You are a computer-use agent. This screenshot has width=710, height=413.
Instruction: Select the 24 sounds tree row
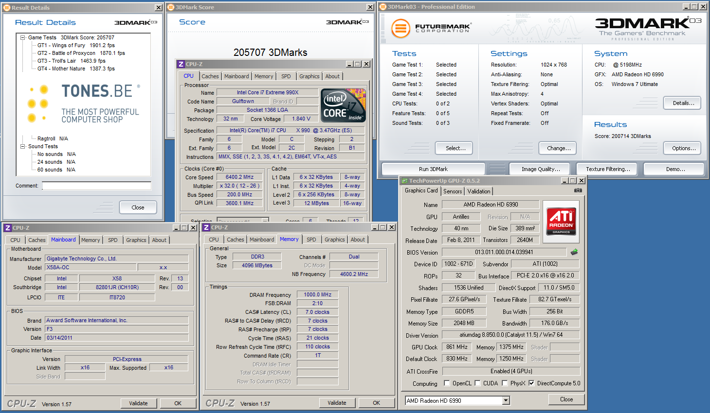[56, 162]
